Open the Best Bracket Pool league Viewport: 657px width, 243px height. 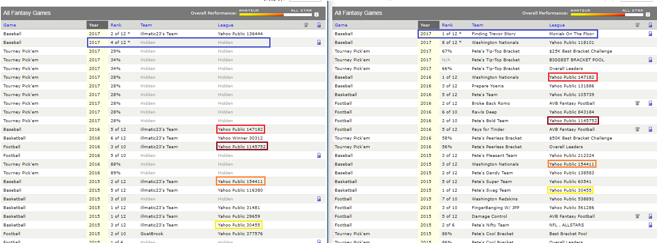568,234
